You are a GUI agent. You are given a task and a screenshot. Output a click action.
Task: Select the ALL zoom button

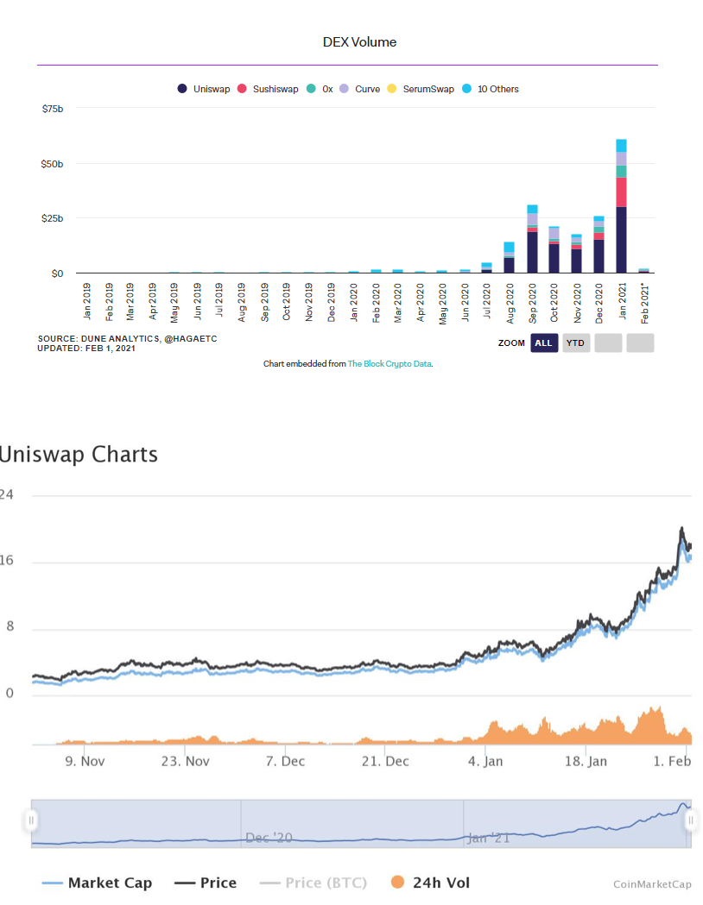(x=543, y=343)
